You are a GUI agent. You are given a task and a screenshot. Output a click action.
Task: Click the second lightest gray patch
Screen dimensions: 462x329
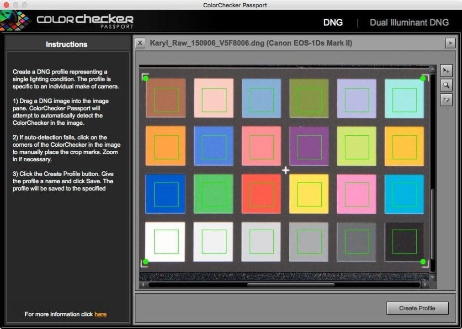(x=213, y=242)
